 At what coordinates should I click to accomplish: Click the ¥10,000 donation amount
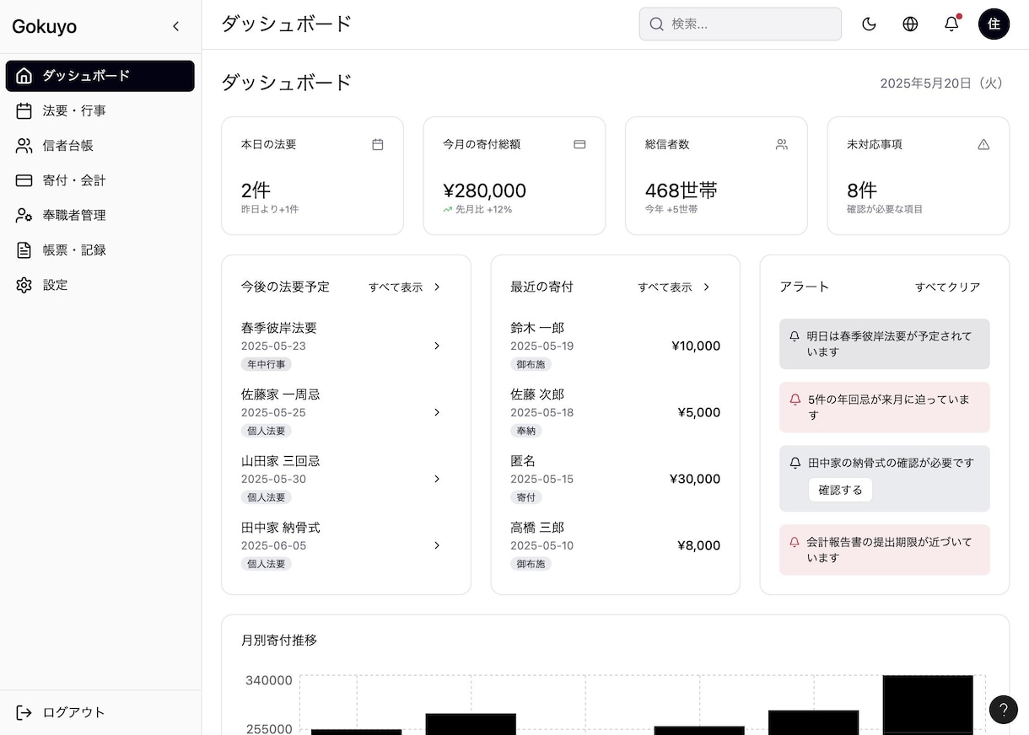(696, 346)
